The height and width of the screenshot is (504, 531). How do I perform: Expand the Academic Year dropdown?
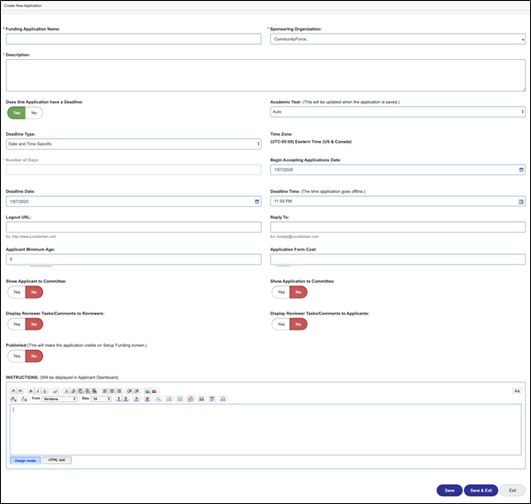pos(397,112)
